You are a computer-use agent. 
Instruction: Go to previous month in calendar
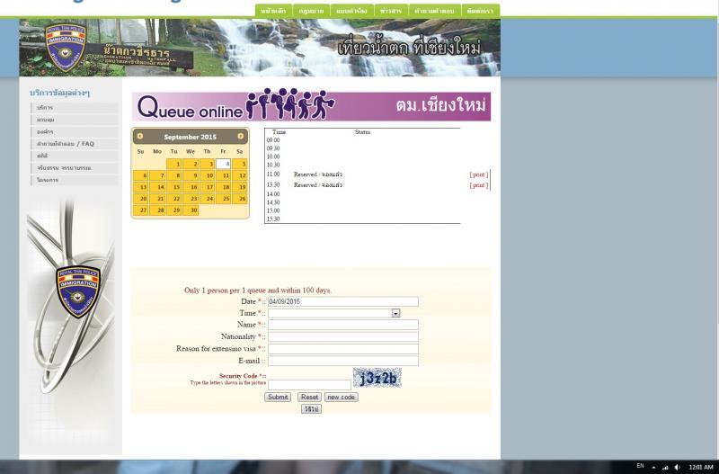[140, 137]
